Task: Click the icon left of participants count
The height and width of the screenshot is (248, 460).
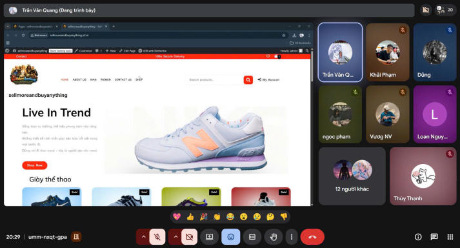Action: pos(426,10)
